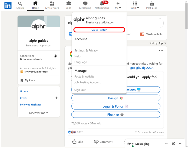Click the reaction icons count 2,887

(x=75, y=132)
